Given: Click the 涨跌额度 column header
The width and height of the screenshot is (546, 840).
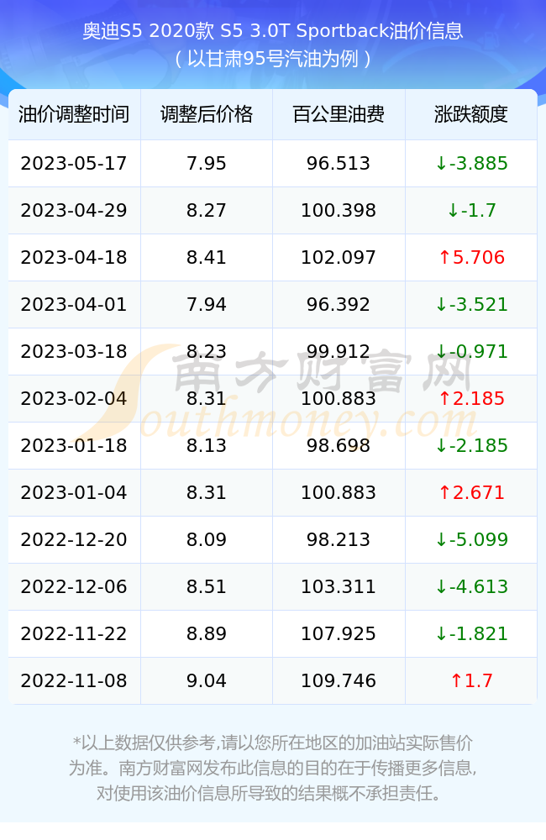Looking at the screenshot, I should (471, 114).
